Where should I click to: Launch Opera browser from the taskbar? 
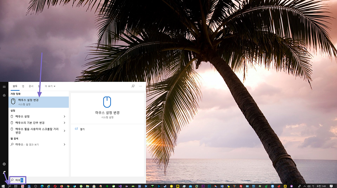[55, 186]
